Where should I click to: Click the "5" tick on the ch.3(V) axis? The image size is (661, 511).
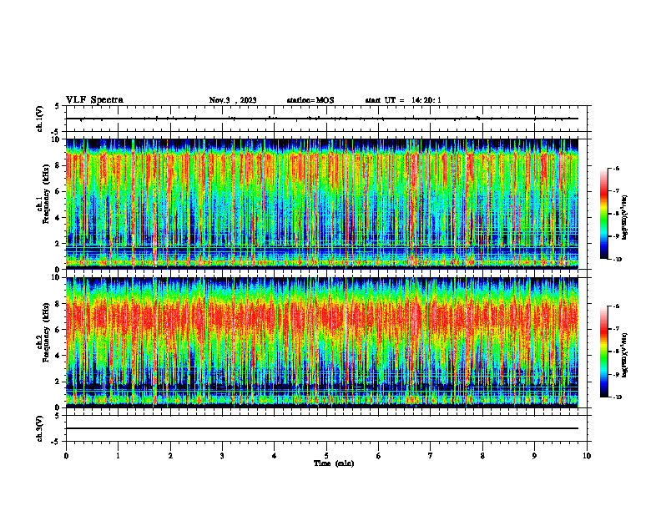58,416
